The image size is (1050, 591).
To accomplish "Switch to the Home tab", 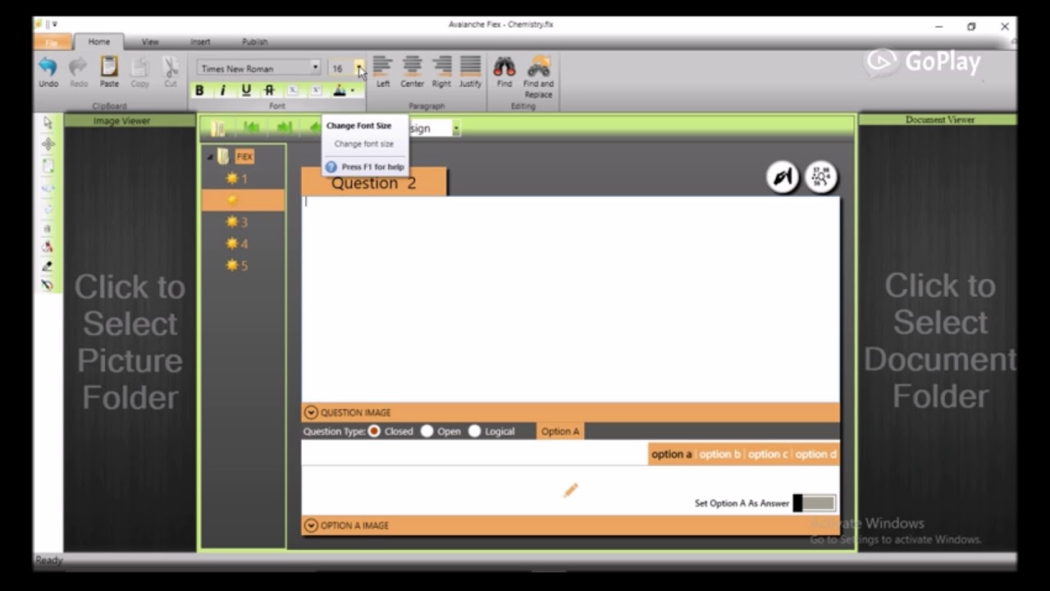I will [x=98, y=42].
